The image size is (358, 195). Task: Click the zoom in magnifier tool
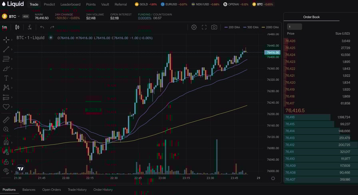6,129
